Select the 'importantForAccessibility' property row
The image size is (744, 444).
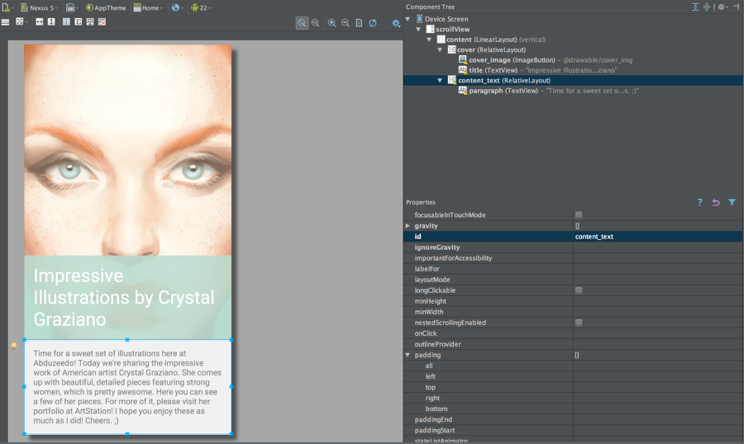point(573,258)
